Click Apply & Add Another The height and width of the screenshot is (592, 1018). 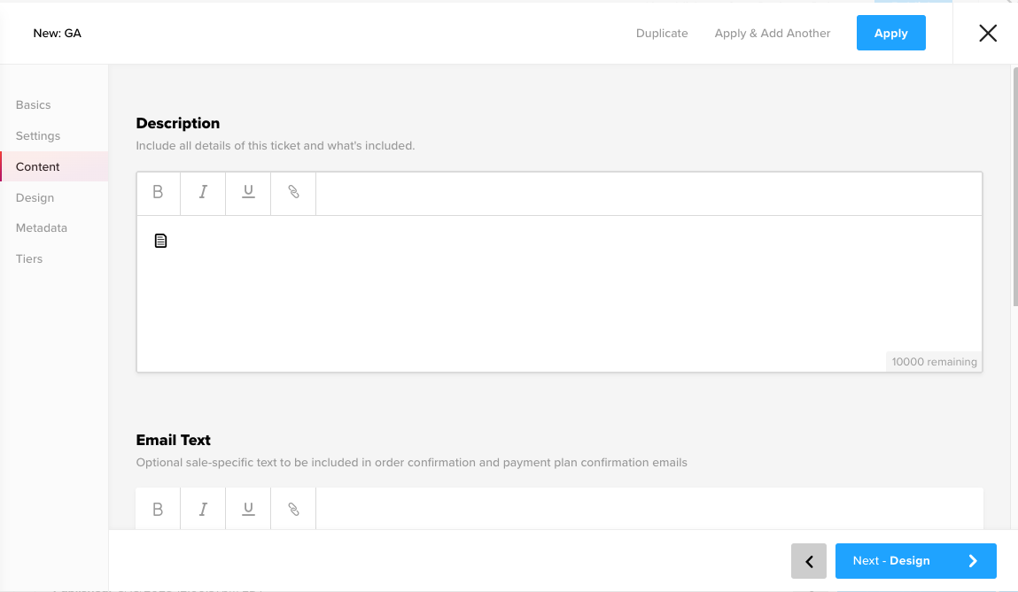[x=772, y=33]
